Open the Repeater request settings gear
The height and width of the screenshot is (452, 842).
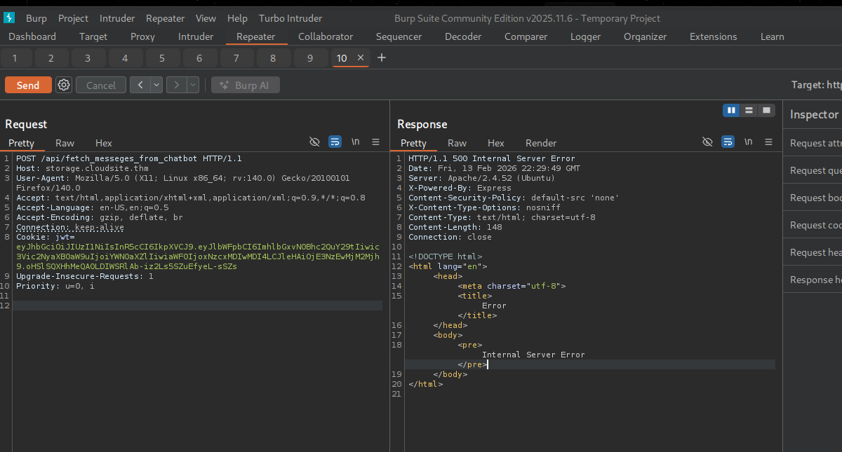[63, 85]
